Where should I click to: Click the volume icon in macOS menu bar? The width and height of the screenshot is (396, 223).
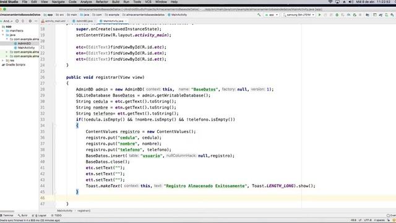point(351,2)
